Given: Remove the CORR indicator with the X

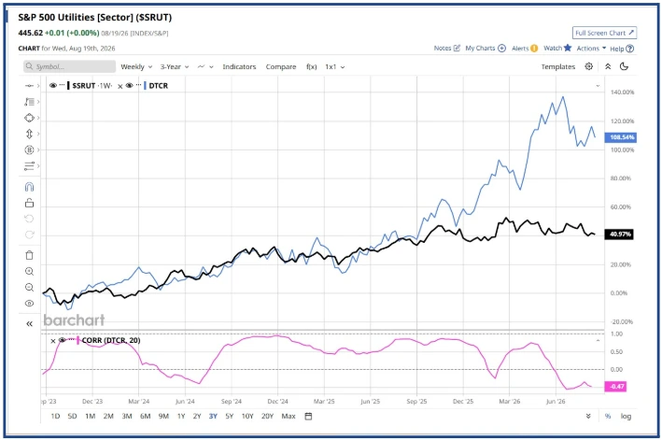Looking at the screenshot, I should tap(53, 341).
